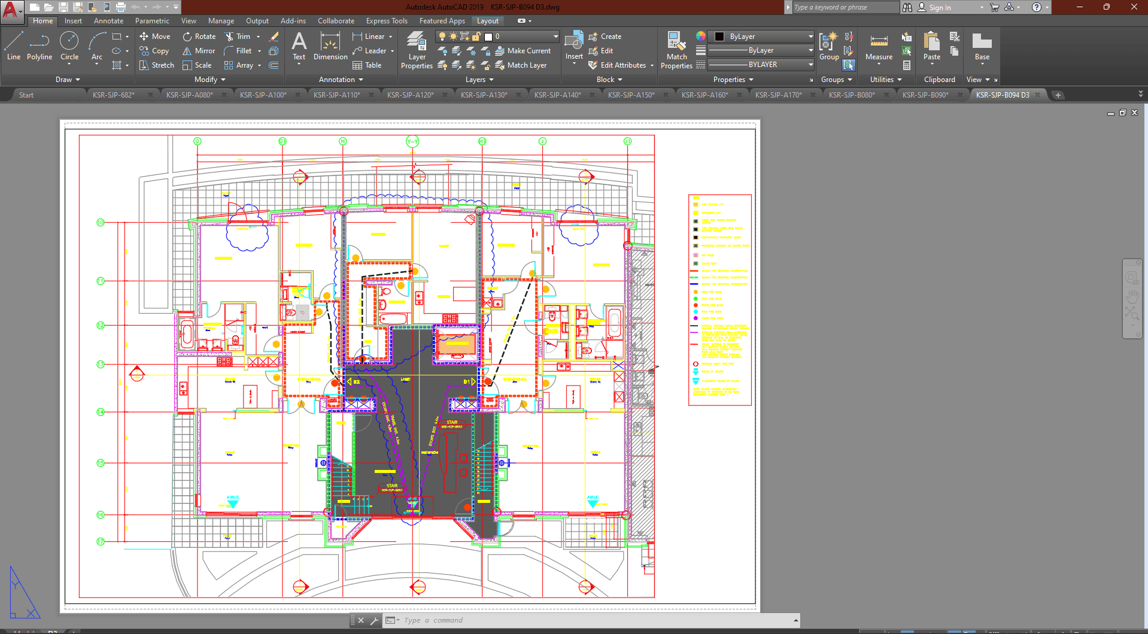Toggle the layer 0 lock padlock
Image resolution: width=1148 pixels, height=634 pixels.
pos(476,37)
